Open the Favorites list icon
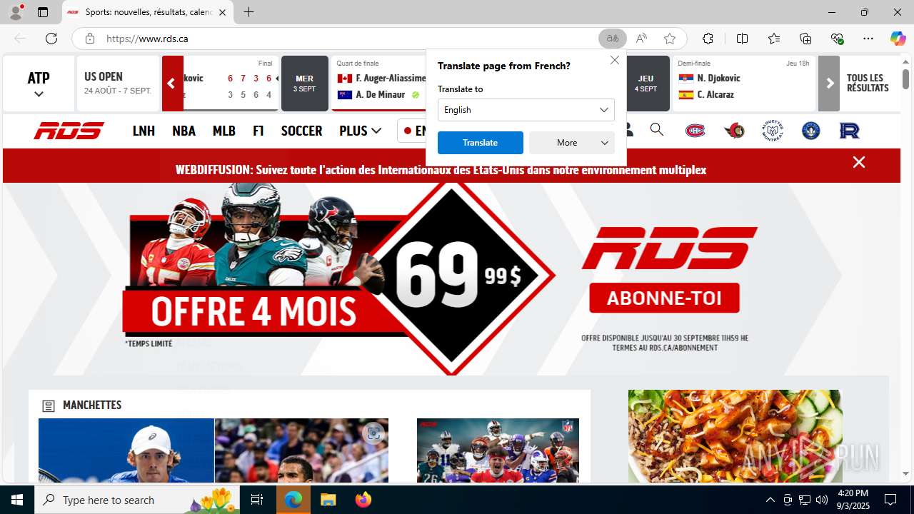Screen dimensions: 914x514 tap(774, 39)
